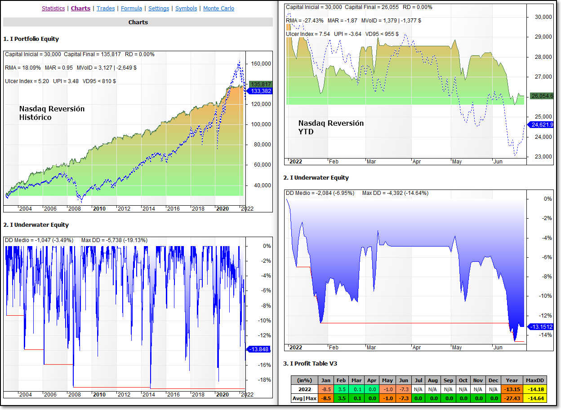Click the Year -27.43 cell in Avg|Max row
The width and height of the screenshot is (561, 410).
[513, 398]
